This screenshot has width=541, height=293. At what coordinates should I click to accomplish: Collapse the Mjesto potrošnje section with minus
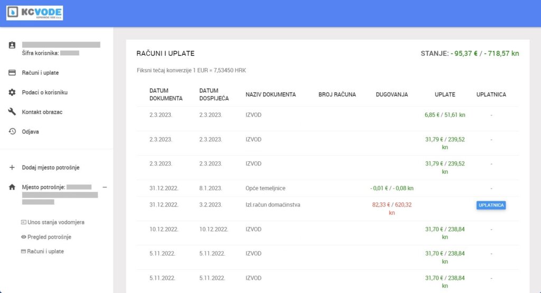tap(105, 187)
